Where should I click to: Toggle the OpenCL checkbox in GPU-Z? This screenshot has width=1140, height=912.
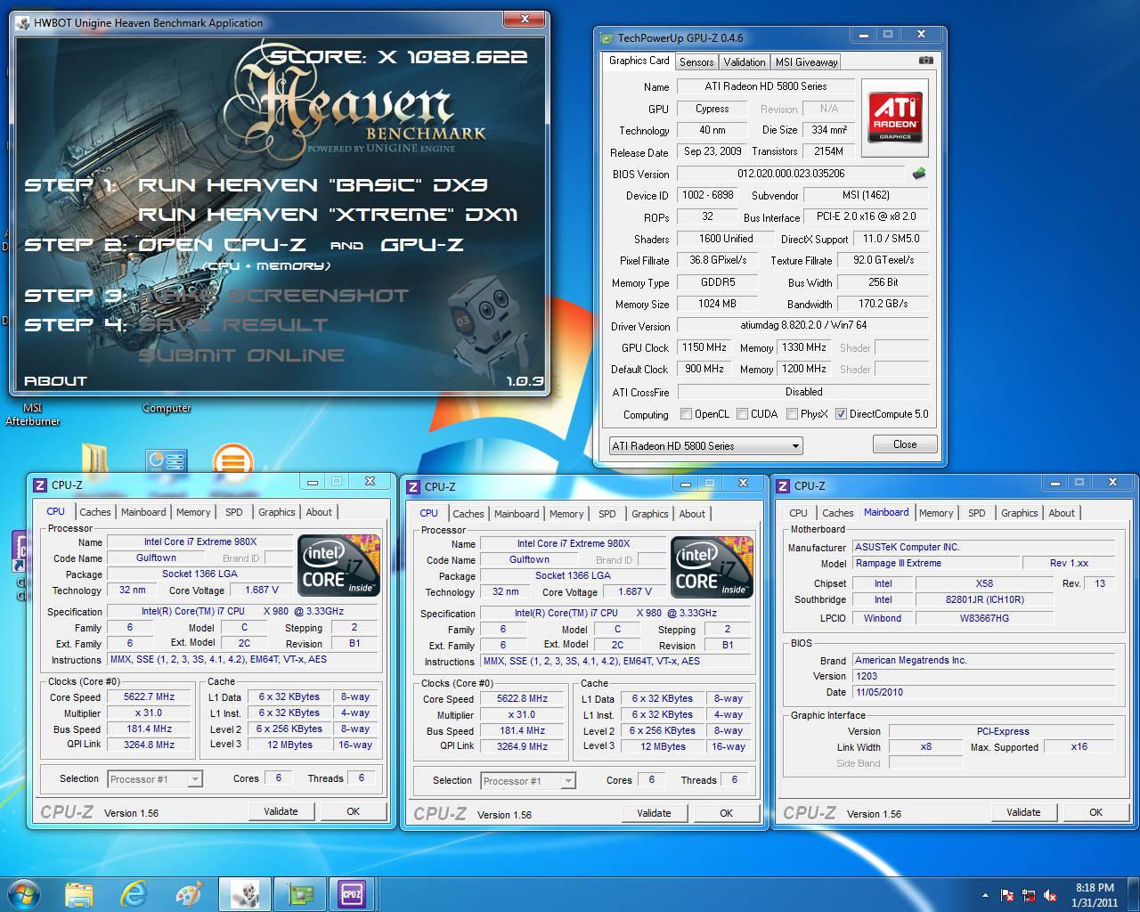[686, 414]
